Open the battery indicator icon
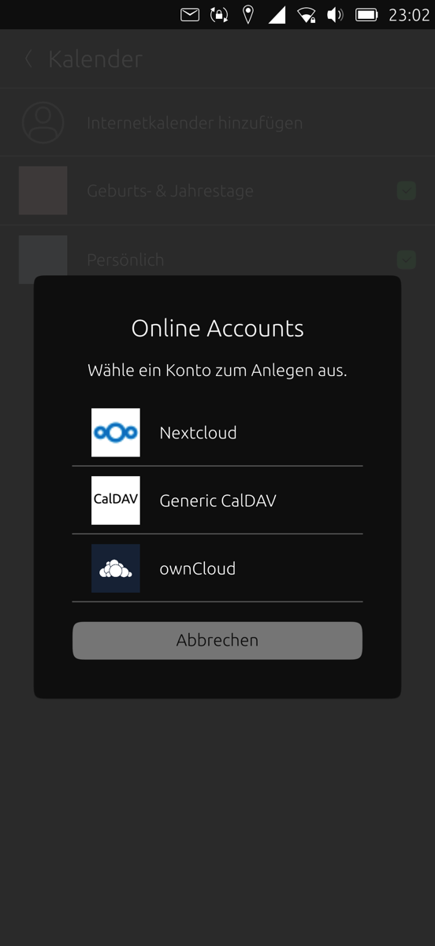 tap(366, 14)
